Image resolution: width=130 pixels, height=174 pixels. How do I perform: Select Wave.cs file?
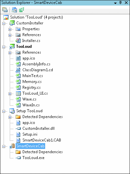tap(29, 99)
